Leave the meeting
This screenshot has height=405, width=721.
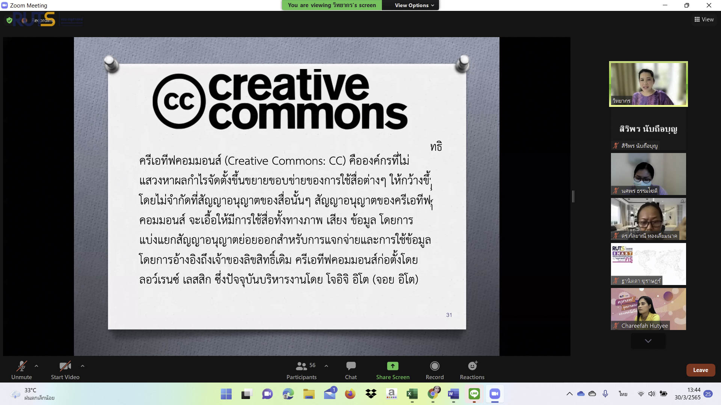tap(700, 370)
